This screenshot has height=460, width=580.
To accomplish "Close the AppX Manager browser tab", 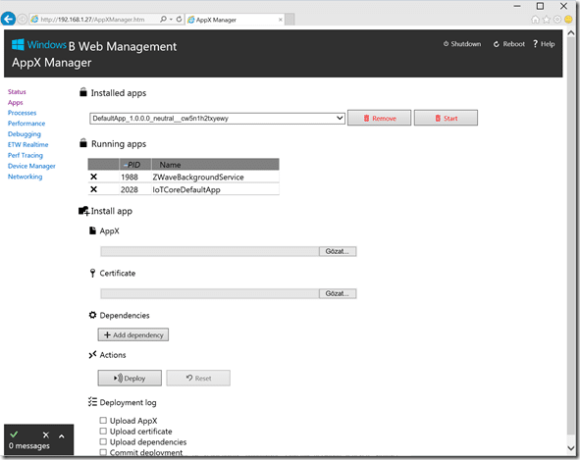I will coord(281,20).
